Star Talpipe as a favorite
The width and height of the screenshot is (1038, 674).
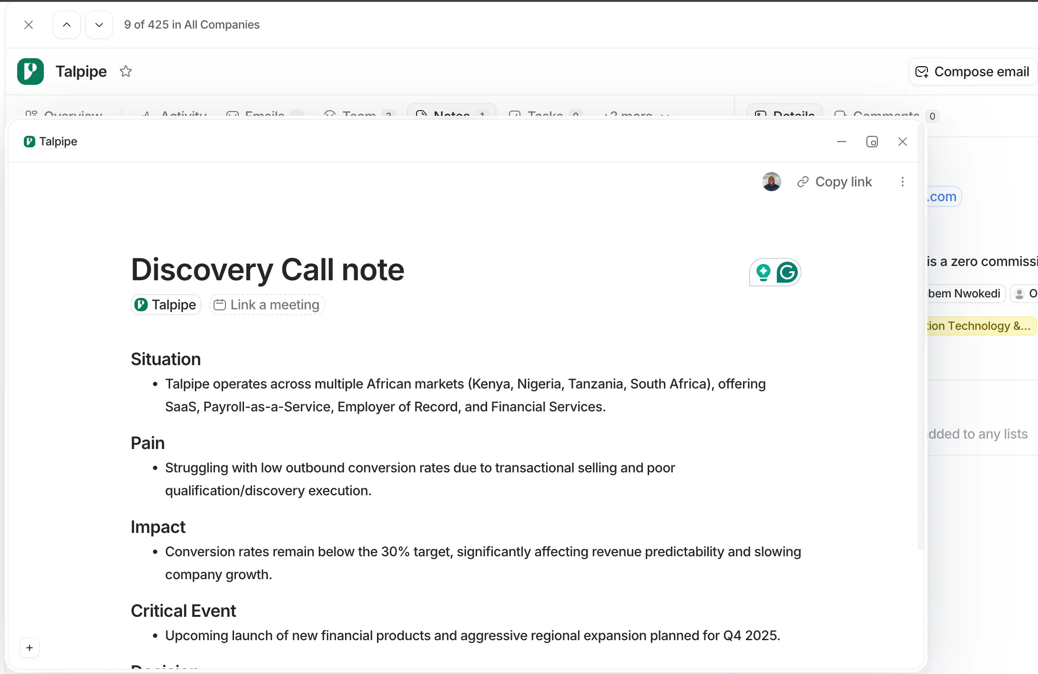126,71
